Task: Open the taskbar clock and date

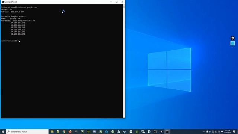Action: (x=227, y=131)
